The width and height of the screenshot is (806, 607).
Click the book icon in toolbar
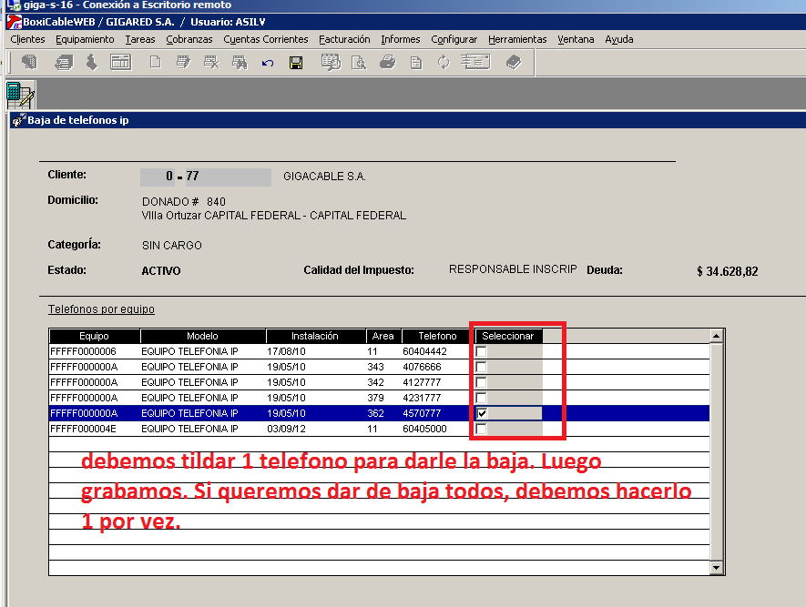point(514,63)
